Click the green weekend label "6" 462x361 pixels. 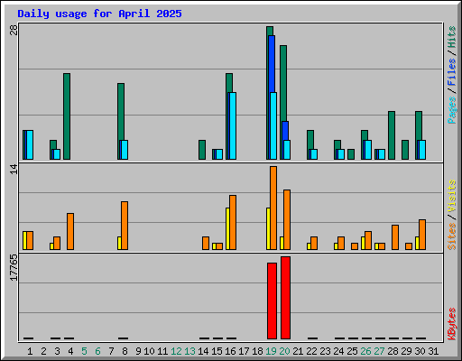(x=97, y=351)
